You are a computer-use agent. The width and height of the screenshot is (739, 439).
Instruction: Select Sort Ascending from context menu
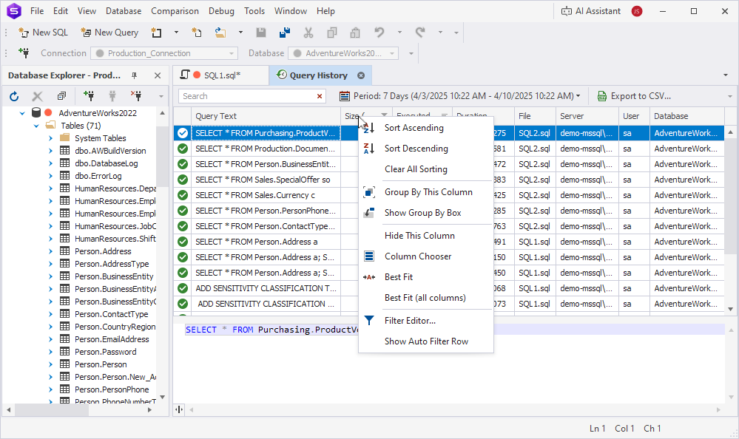(x=416, y=127)
